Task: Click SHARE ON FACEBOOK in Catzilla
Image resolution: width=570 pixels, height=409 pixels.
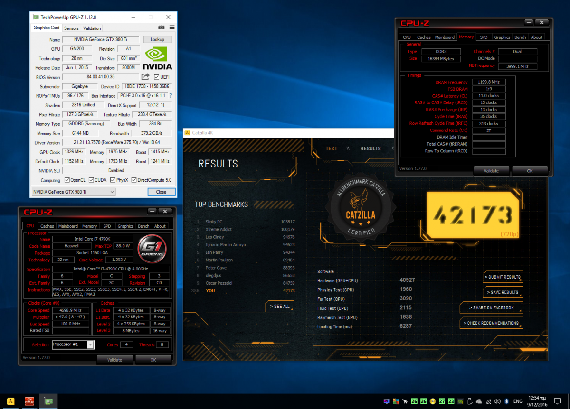Action: click(491, 307)
